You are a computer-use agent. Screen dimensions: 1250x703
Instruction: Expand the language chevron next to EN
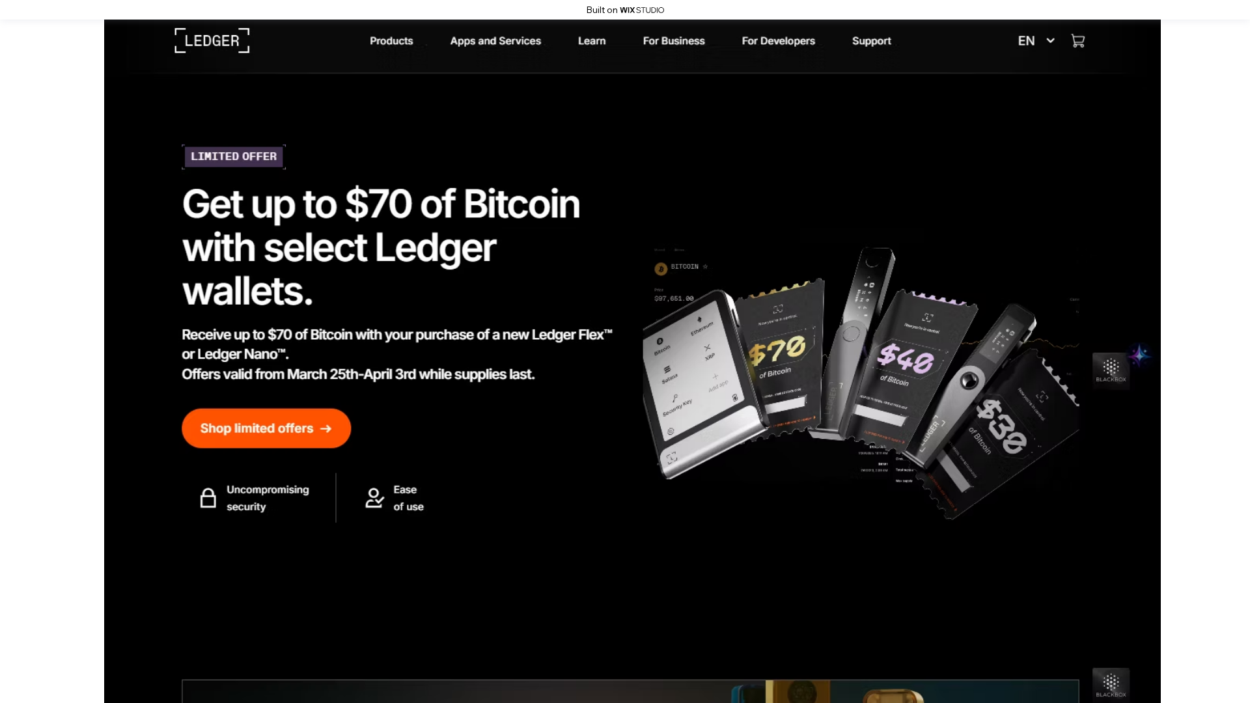click(x=1050, y=40)
